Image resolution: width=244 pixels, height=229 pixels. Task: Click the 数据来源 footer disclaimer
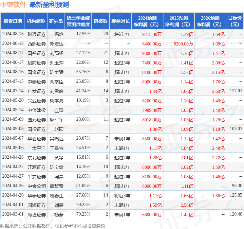pyautogui.click(x=53, y=226)
